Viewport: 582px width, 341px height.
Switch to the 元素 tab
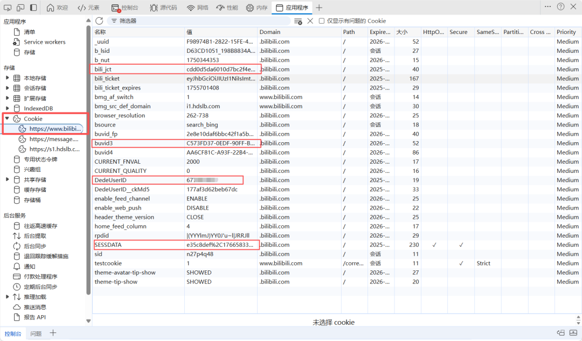click(88, 8)
